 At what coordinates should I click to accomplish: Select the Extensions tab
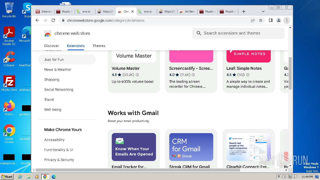(76, 46)
